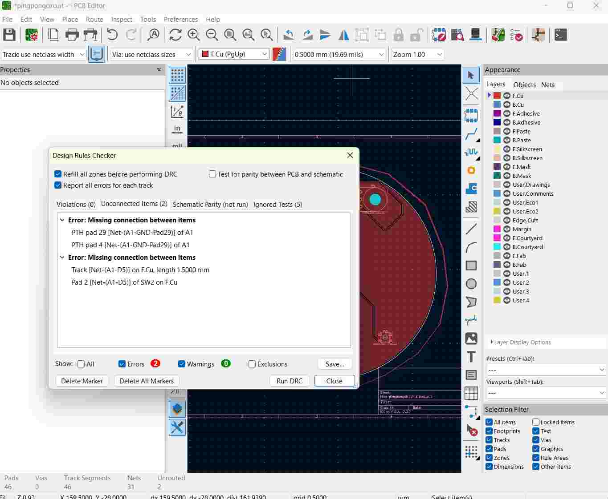Switch to the Violations (0) tab
Screen dimensions: 608x499
[x=76, y=205]
